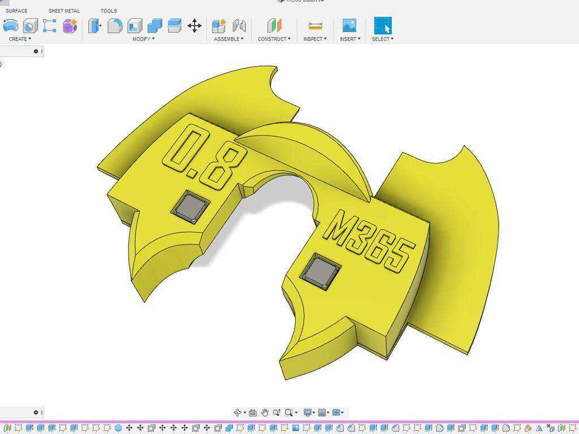Viewport: 579px width, 434px height.
Task: Click the Orbit navigation icon
Action: [237, 412]
